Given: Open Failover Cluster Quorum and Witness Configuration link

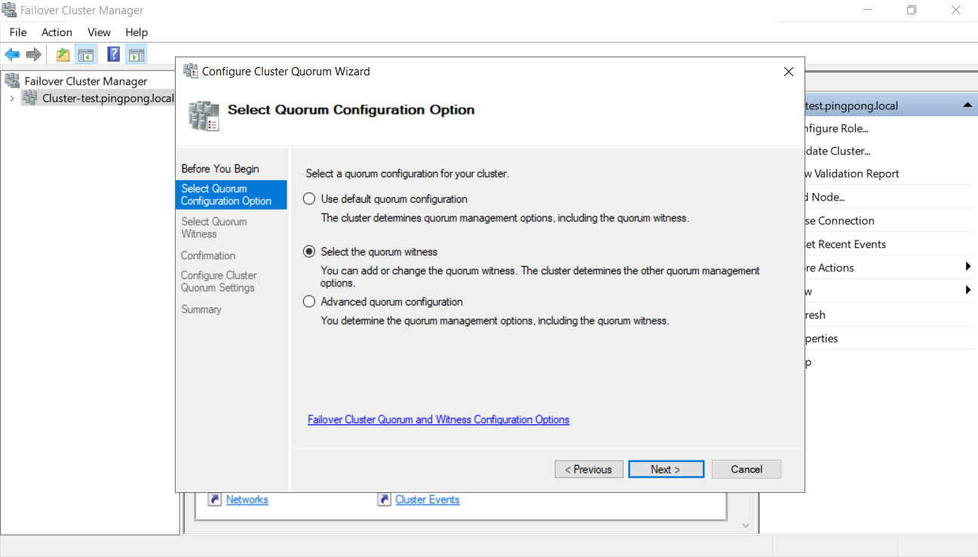Looking at the screenshot, I should (x=438, y=420).
